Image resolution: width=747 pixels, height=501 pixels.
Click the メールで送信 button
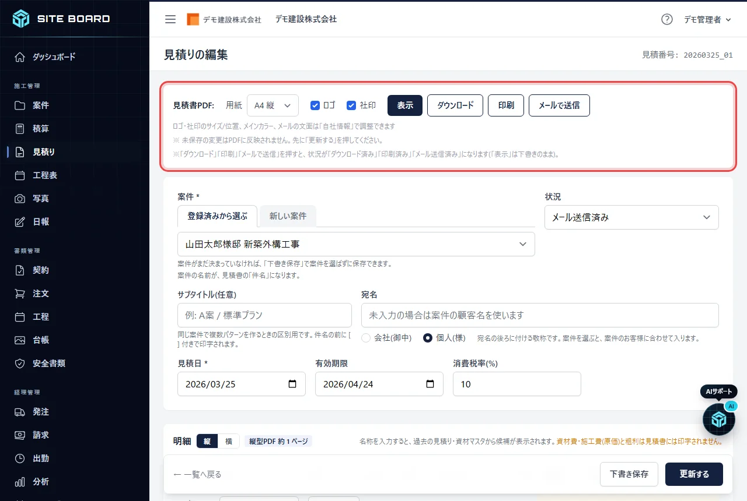click(559, 105)
